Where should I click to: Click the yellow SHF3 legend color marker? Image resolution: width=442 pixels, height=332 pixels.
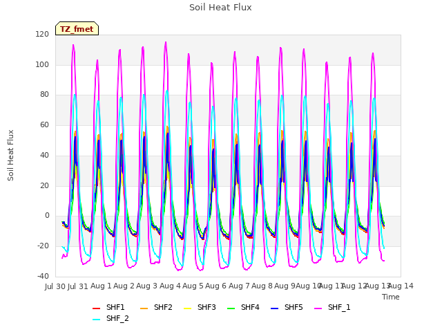[x=187, y=308]
